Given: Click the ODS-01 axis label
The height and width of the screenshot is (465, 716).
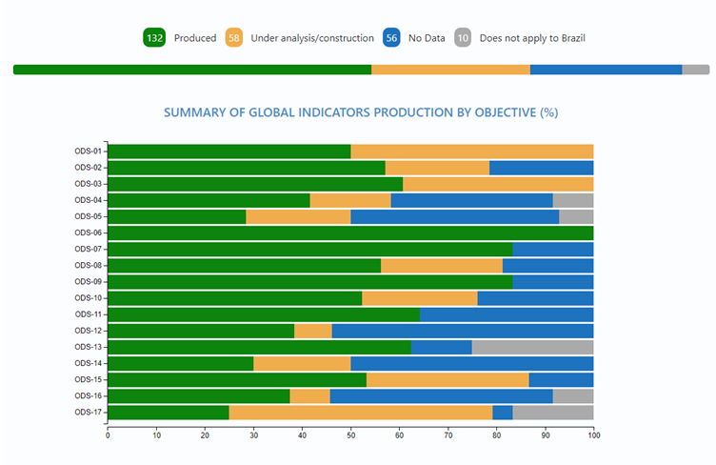Looking at the screenshot, I should point(89,152).
